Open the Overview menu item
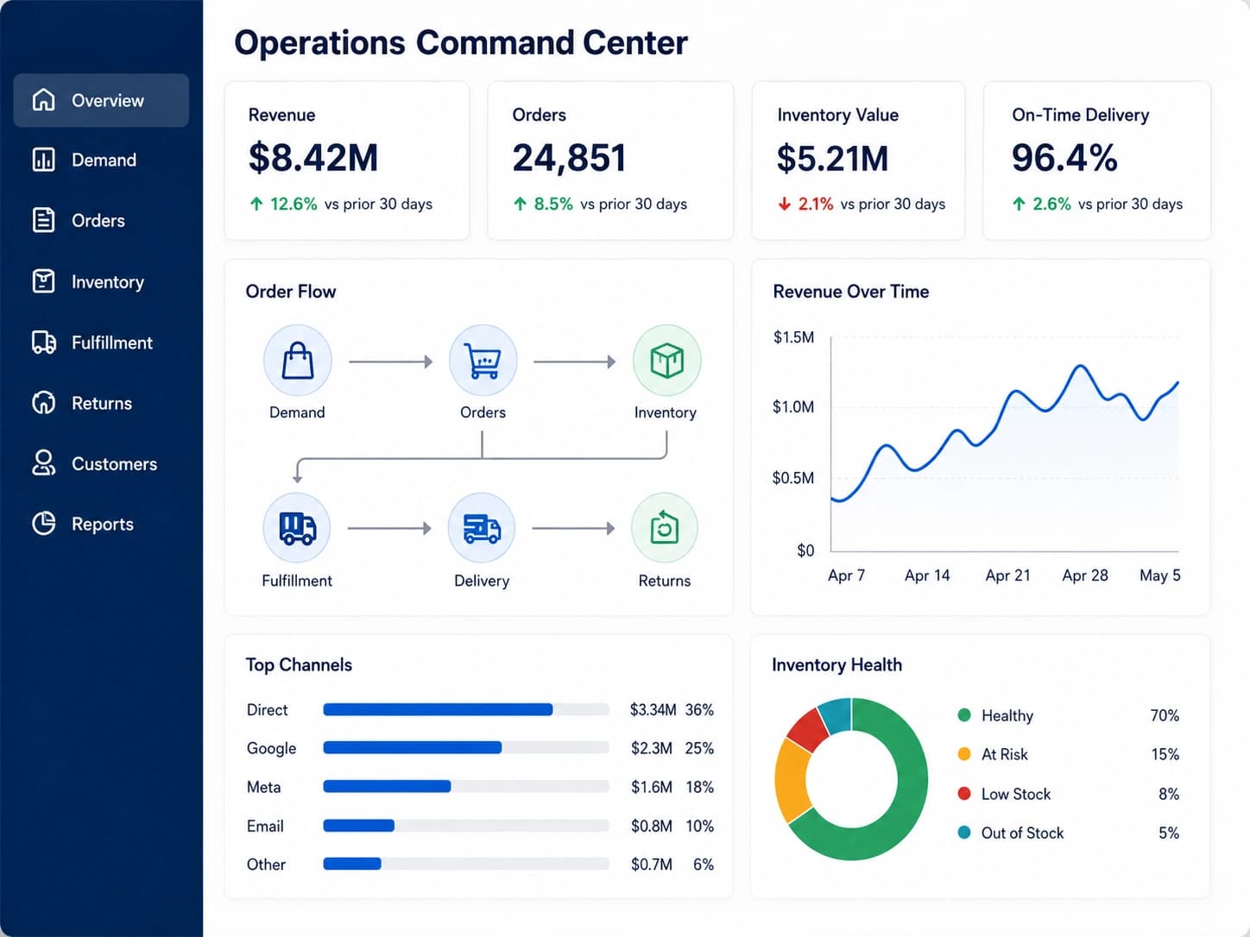Image resolution: width=1250 pixels, height=937 pixels. (101, 100)
